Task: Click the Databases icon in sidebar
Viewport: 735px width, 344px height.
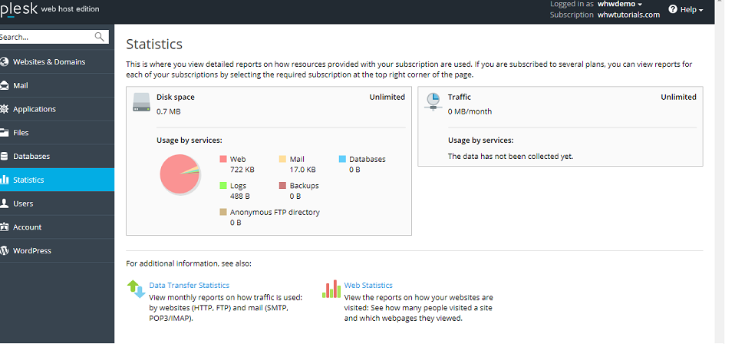Action: [x=5, y=157]
